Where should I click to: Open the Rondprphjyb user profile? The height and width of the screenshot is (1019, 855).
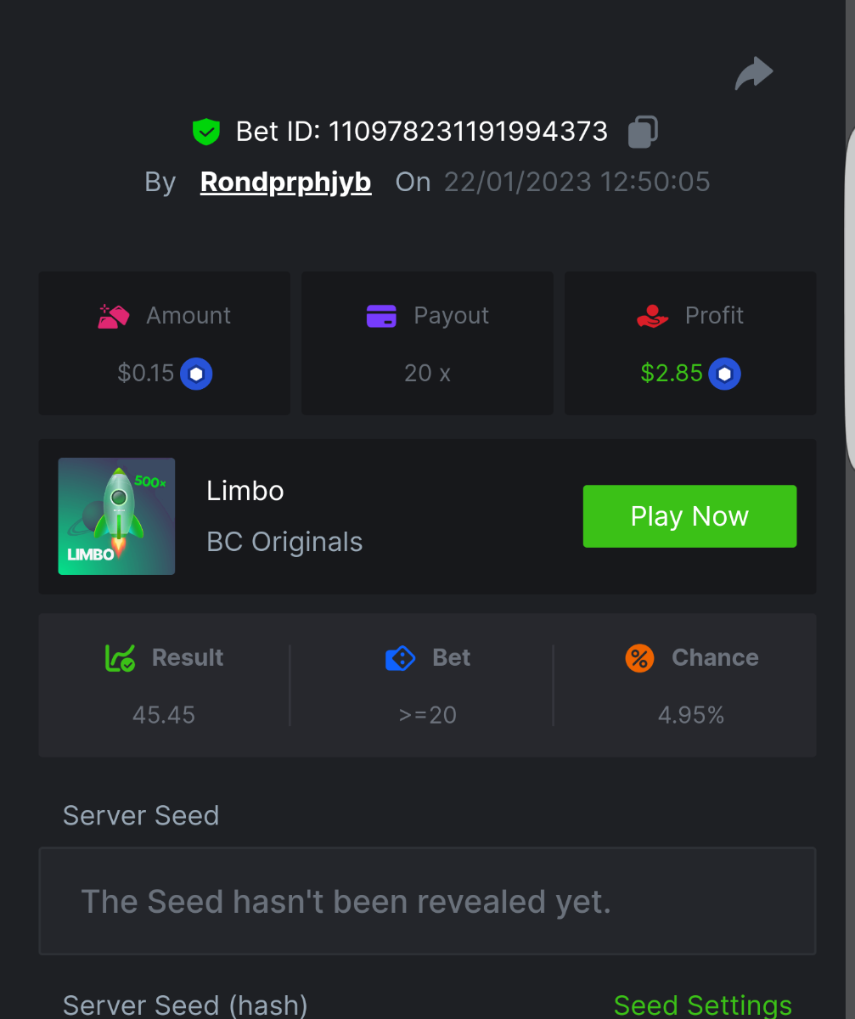click(285, 182)
